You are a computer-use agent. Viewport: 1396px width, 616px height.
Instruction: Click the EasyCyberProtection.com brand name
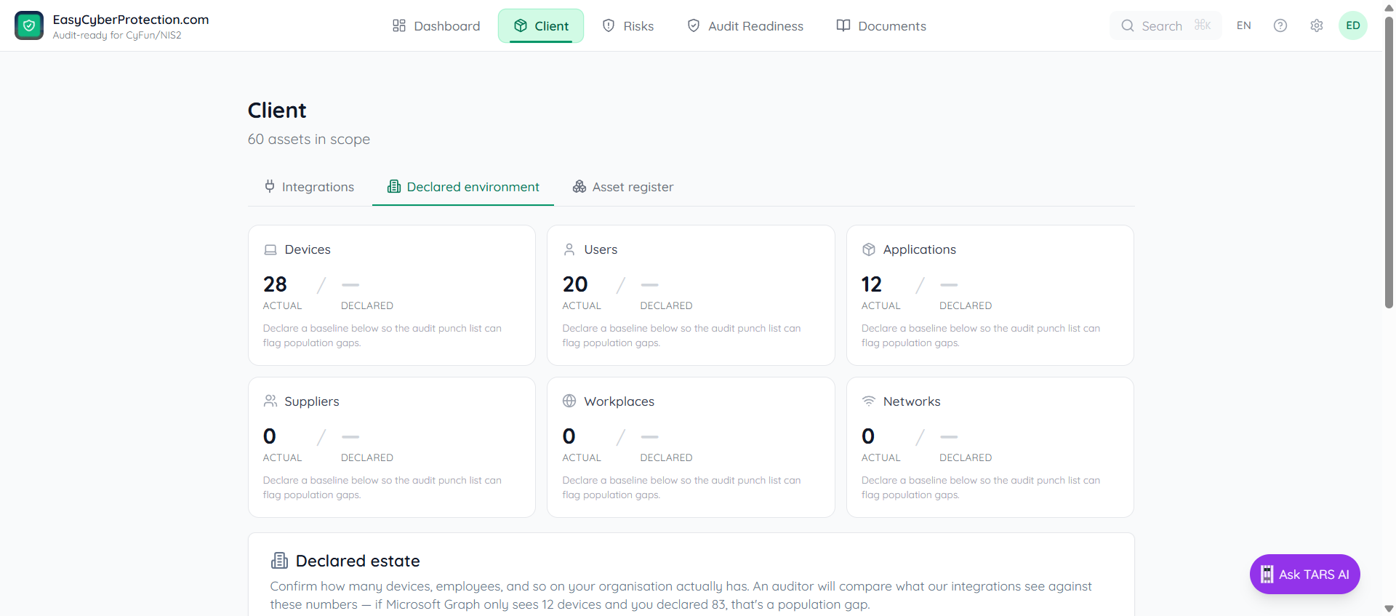pyautogui.click(x=131, y=20)
